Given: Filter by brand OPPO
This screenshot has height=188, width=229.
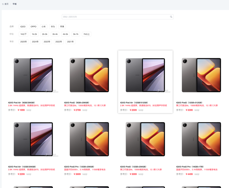Looking at the screenshot, I should tap(33, 27).
